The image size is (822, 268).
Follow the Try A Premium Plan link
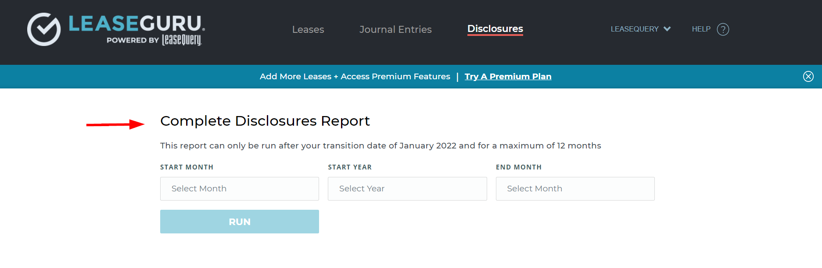click(508, 76)
